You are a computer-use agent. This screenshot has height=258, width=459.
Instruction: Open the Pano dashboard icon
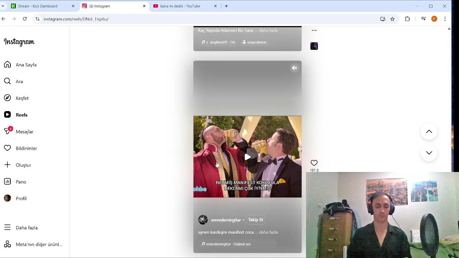click(8, 182)
